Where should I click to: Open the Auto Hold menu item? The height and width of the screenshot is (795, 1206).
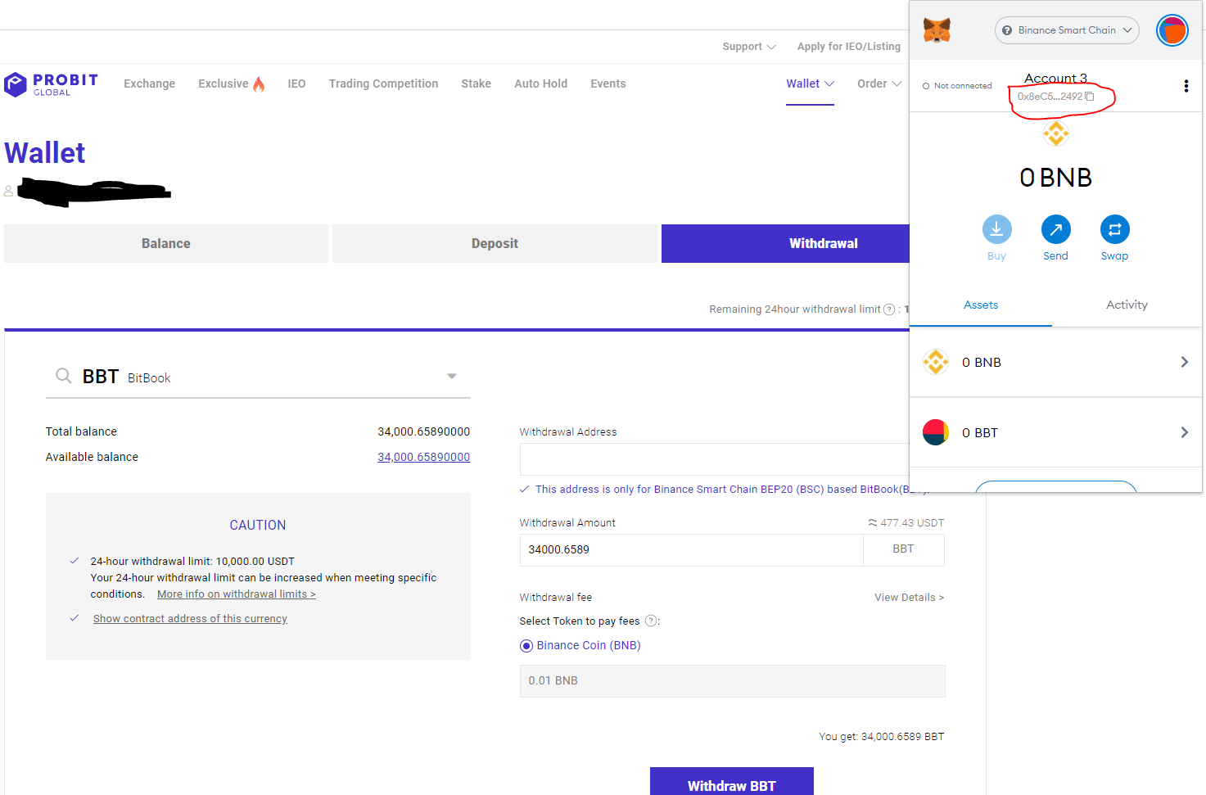(540, 84)
